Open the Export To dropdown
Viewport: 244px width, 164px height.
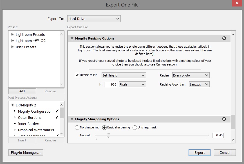tap(94, 19)
